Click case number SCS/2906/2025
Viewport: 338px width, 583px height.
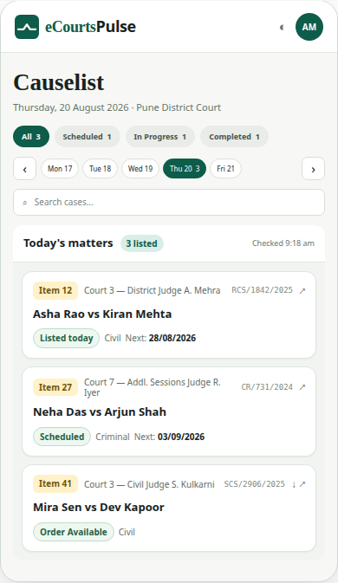(254, 484)
